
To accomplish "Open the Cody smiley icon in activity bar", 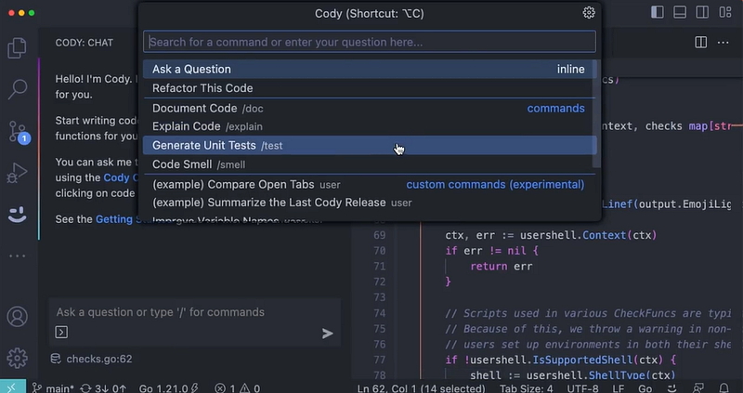I will (x=17, y=215).
